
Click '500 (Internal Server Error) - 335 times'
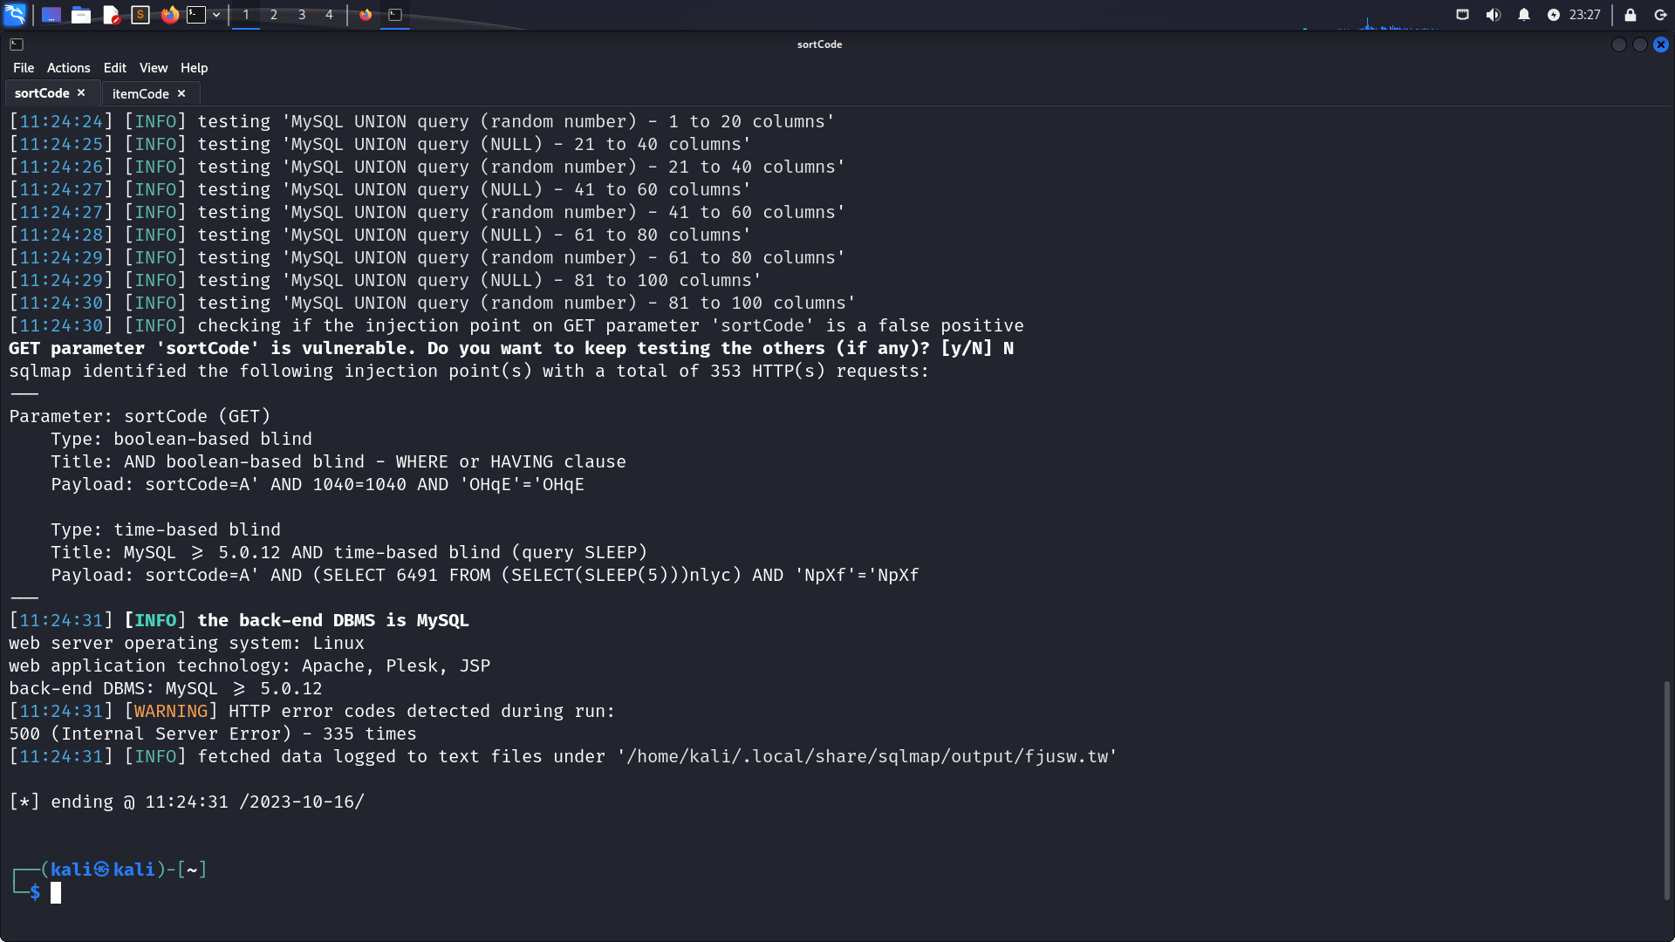(x=213, y=734)
